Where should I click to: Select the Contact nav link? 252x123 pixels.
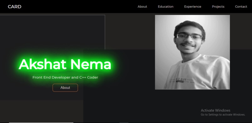point(241,7)
